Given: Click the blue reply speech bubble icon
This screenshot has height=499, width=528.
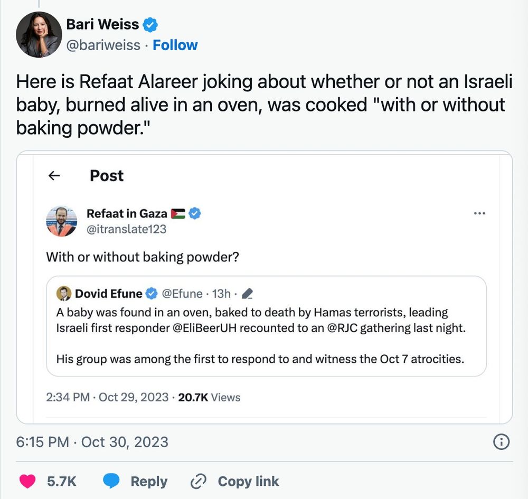Looking at the screenshot, I should (111, 481).
